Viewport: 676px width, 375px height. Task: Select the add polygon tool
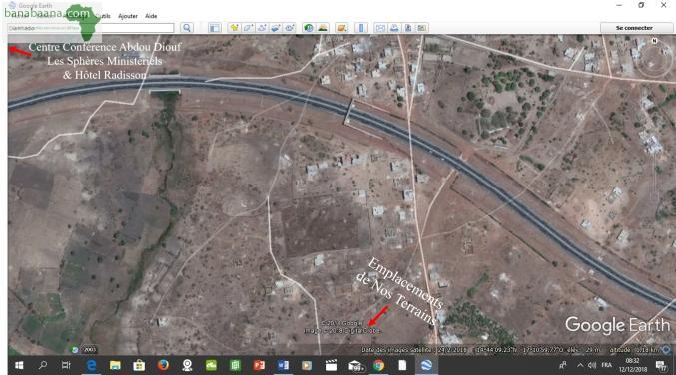tap(248, 28)
